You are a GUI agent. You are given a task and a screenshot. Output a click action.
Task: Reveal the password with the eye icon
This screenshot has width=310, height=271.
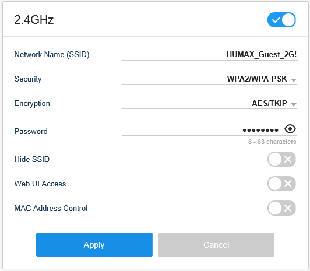[290, 129]
